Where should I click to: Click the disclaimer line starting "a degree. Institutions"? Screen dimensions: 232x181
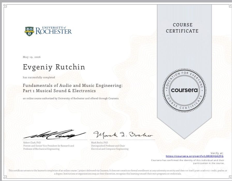[118, 174]
